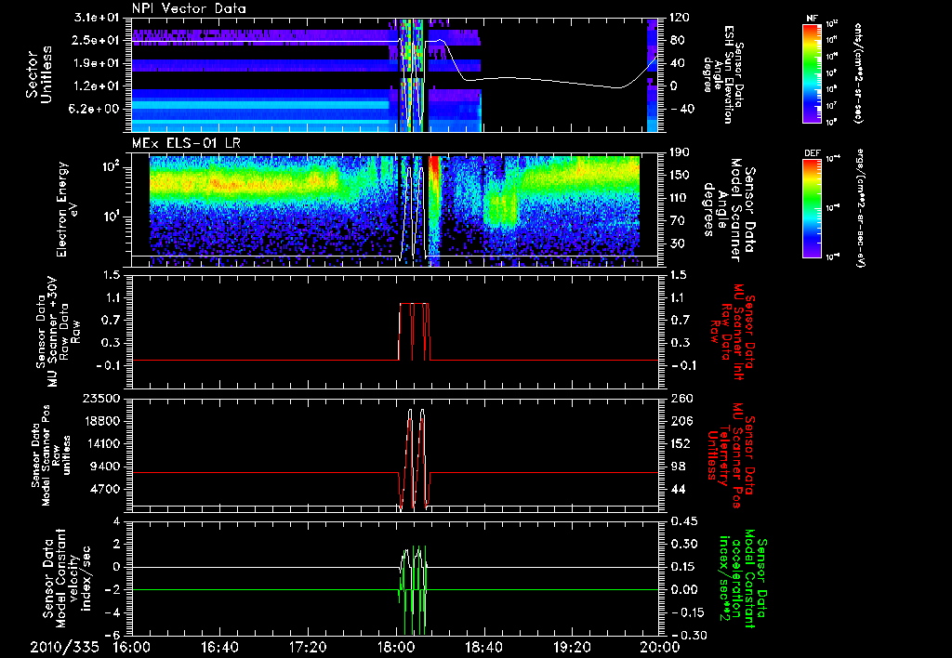The width and height of the screenshot is (952, 658).
Task: Select the 18:40 time axis label
Action: point(483,646)
